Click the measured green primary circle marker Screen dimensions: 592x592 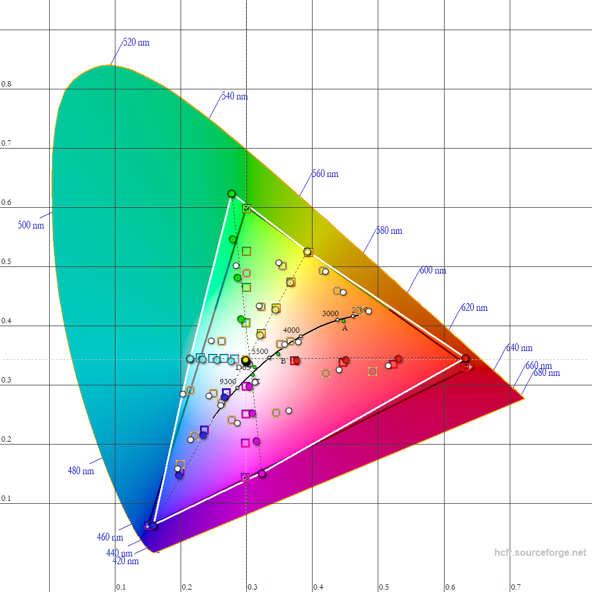tap(231, 194)
